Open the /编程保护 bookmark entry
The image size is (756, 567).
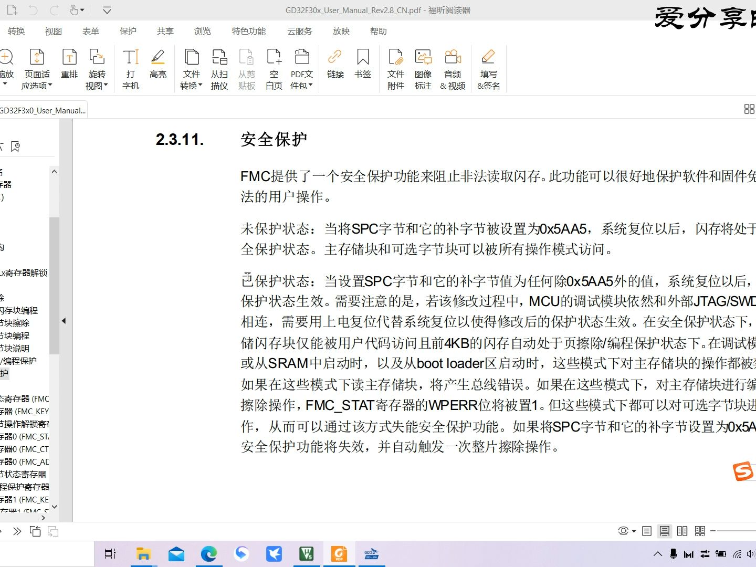click(x=18, y=361)
